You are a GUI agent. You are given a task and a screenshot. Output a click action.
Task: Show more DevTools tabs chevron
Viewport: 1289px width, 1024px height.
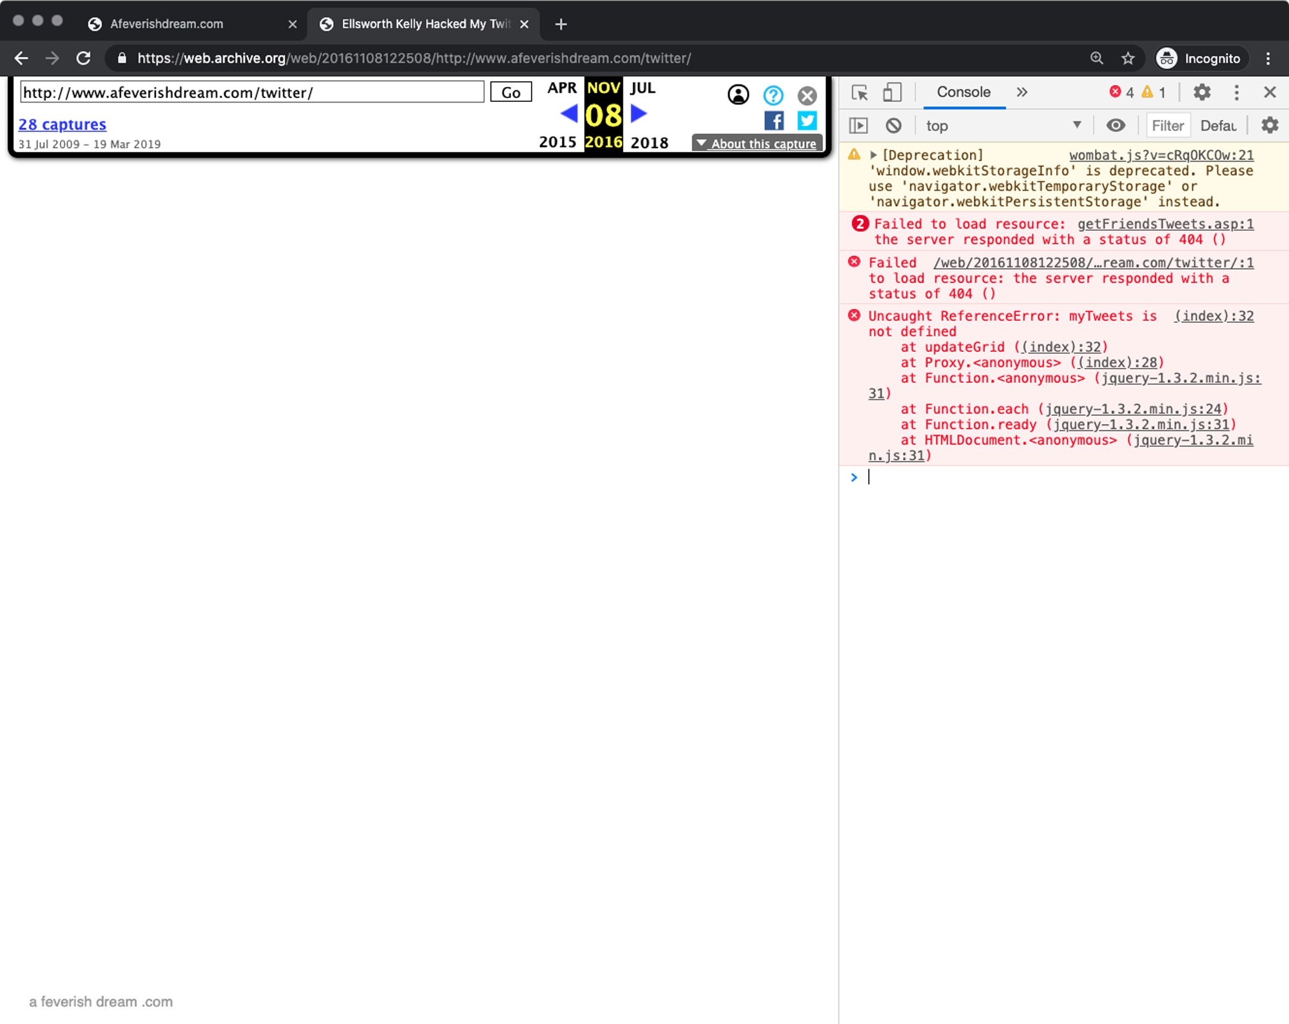click(x=1022, y=93)
